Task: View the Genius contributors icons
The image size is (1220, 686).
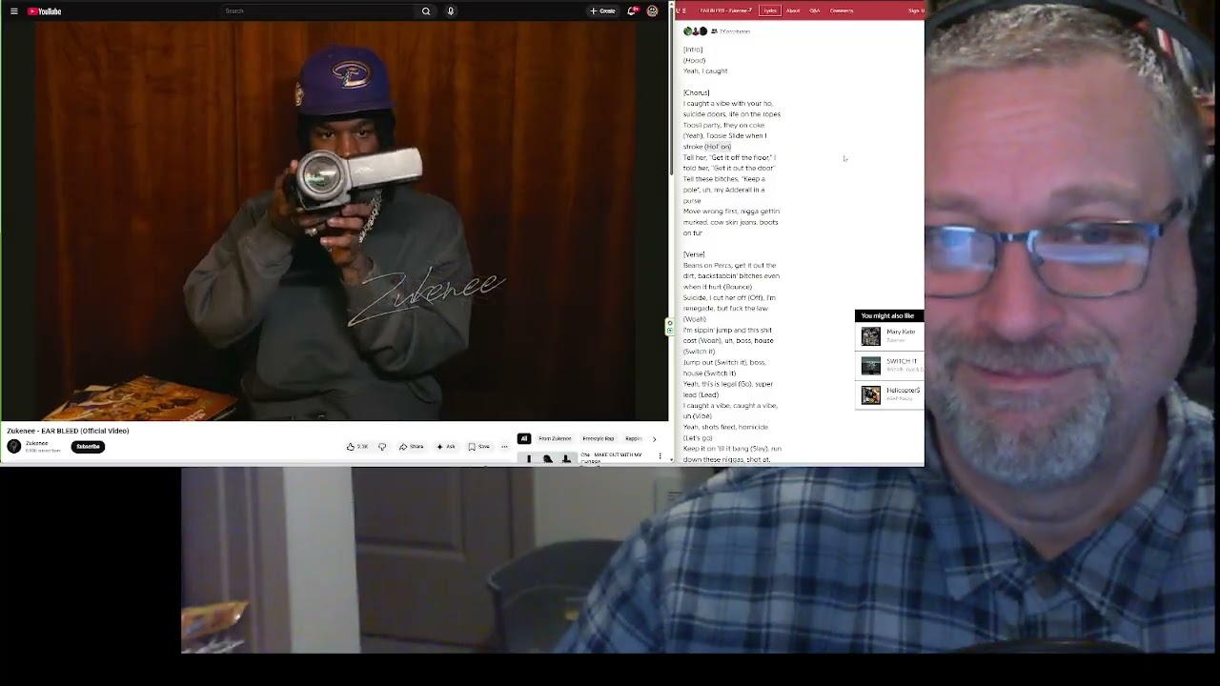Action: [696, 31]
